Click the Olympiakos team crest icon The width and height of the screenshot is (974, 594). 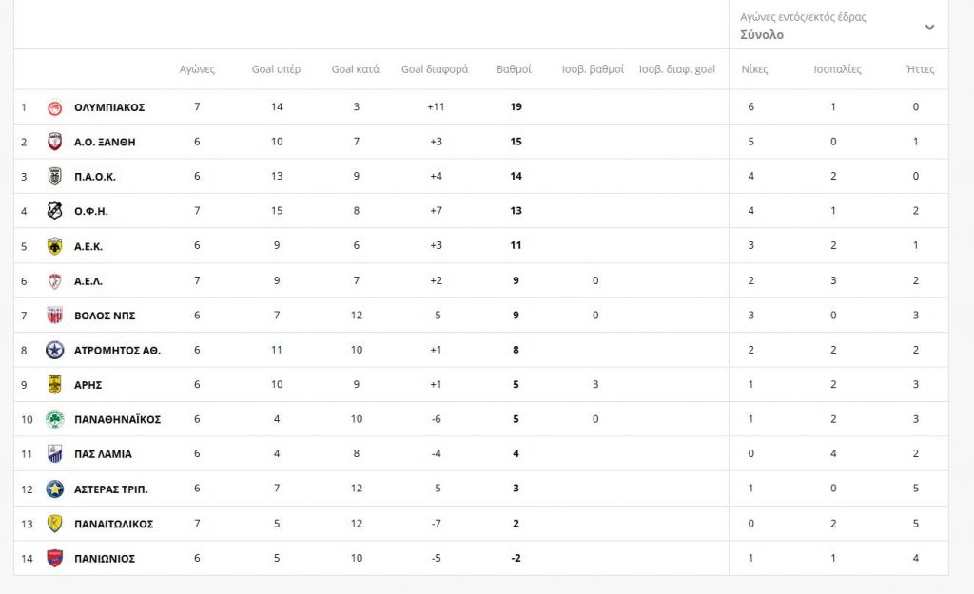coord(55,107)
